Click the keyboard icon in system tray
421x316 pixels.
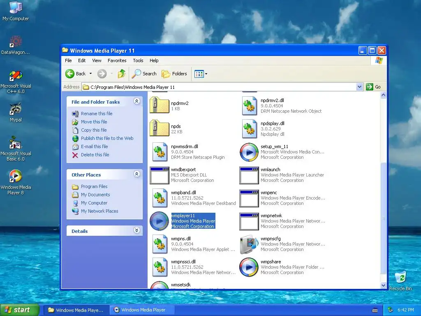[375, 310]
